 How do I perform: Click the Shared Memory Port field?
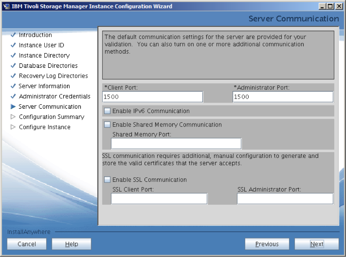click(x=176, y=144)
